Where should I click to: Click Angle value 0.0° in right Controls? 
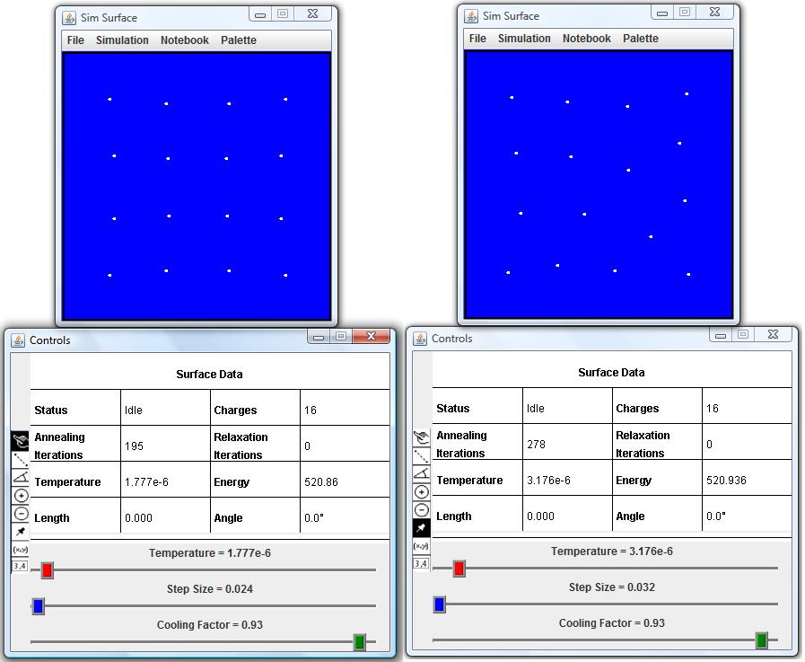715,516
